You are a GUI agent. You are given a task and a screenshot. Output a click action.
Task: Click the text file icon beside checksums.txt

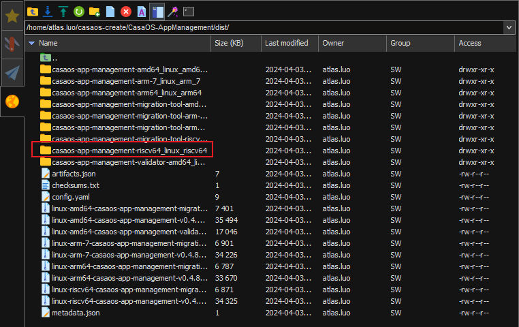coord(46,185)
